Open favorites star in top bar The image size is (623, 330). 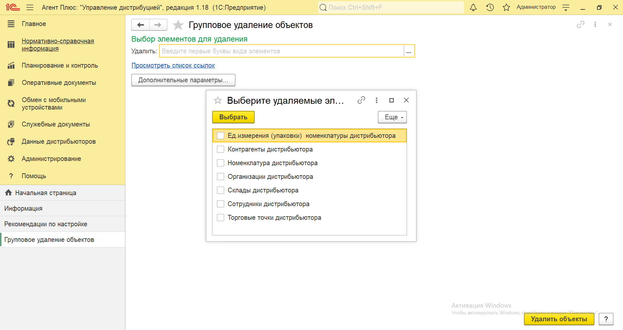point(506,7)
